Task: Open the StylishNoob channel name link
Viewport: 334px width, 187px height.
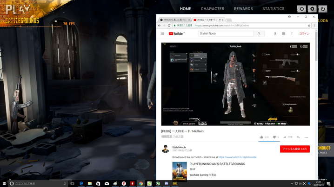Action: 179,147
